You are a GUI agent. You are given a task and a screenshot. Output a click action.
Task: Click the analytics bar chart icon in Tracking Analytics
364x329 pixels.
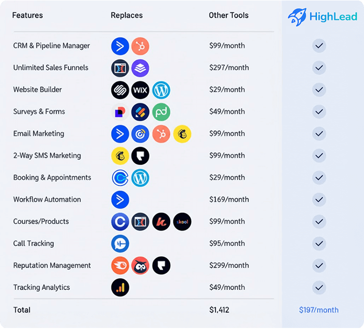coord(120,287)
